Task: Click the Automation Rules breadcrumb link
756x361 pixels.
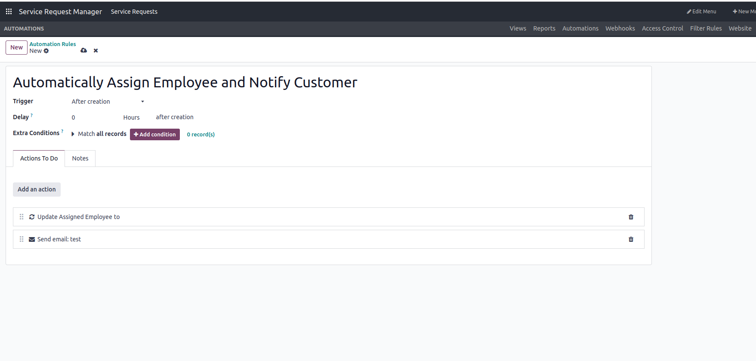Action: point(52,44)
